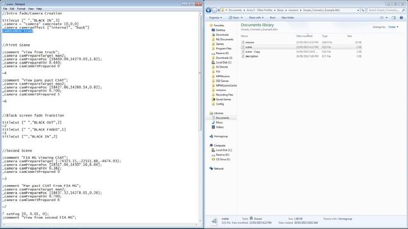Open Explorer help icon
The width and height of the screenshot is (408, 229).
tap(401, 18)
